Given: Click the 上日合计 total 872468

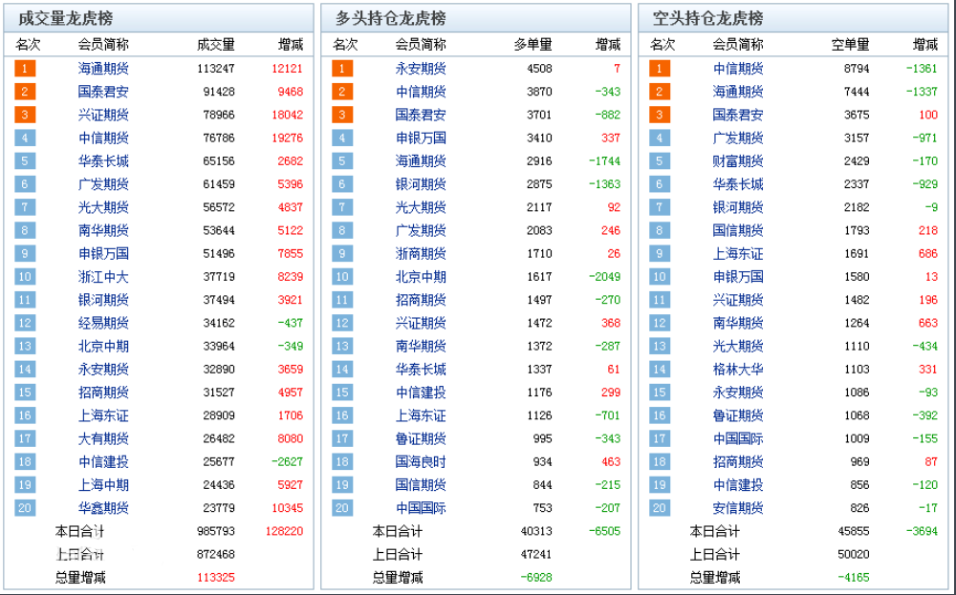Looking at the screenshot, I should [x=216, y=554].
